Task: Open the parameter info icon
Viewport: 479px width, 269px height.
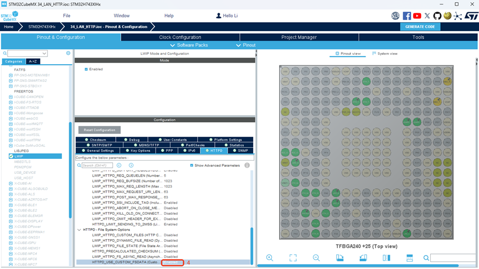Action: click(x=247, y=165)
